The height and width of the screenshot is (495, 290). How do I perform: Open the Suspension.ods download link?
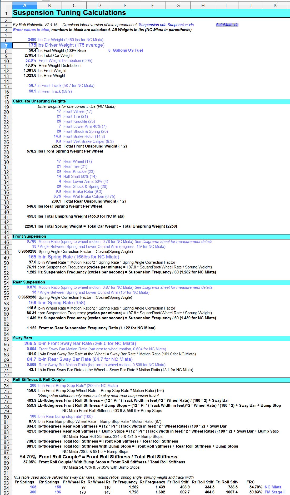(153, 25)
